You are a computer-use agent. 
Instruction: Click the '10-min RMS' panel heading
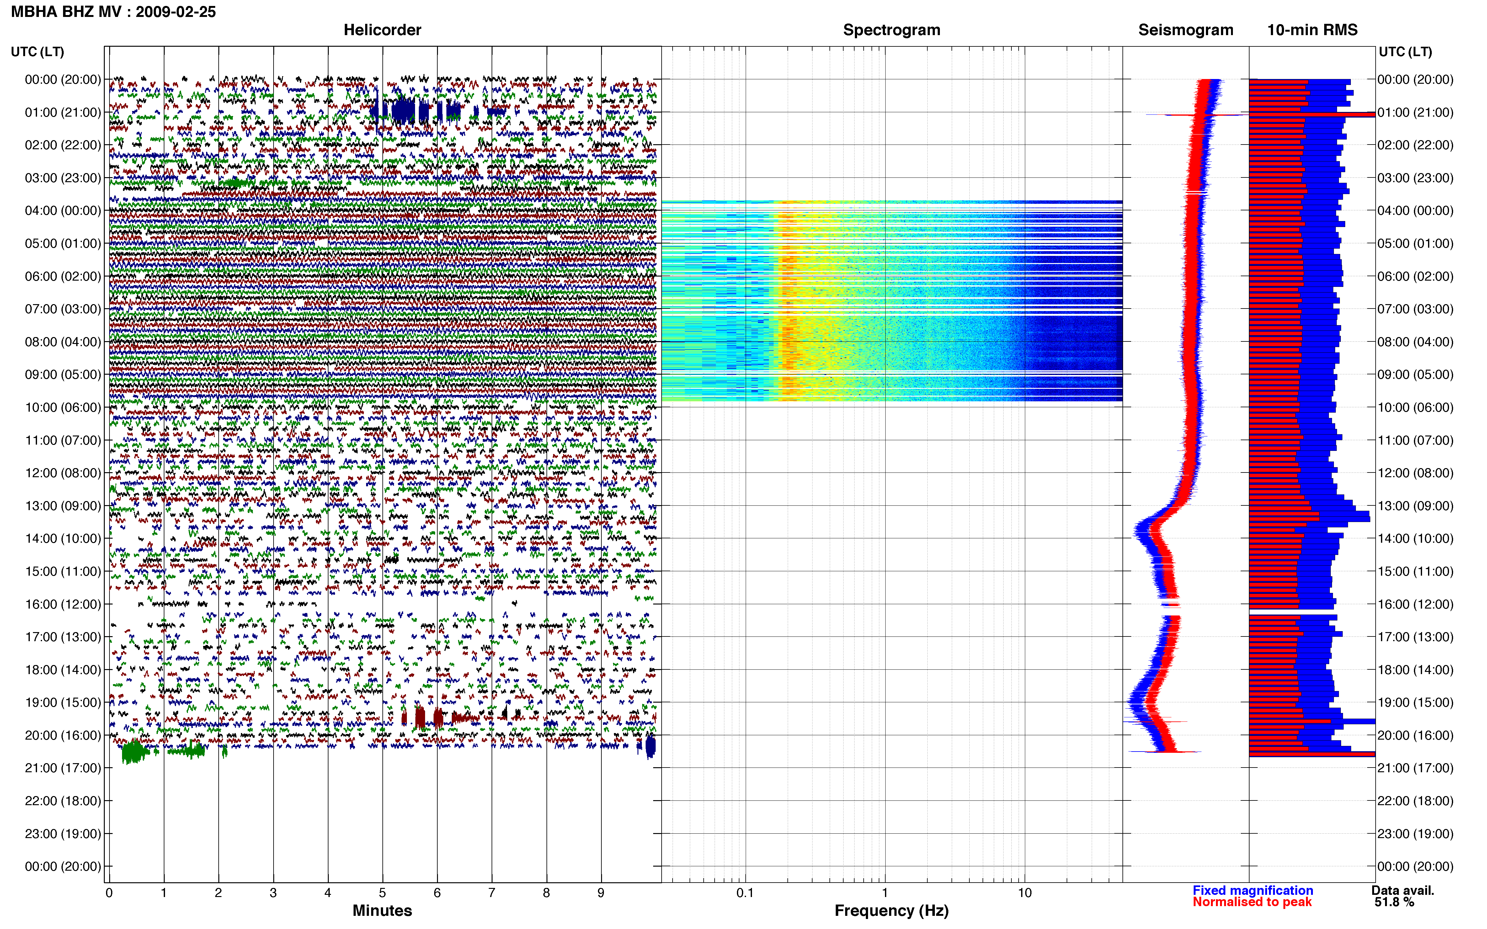[x=1313, y=30]
